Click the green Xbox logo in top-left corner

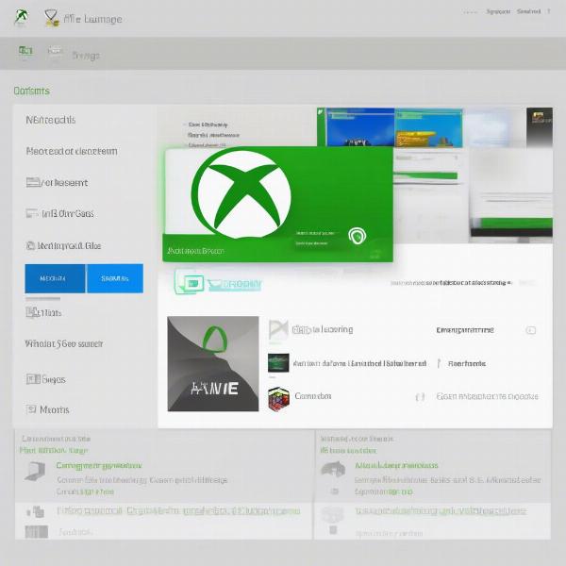pos(22,17)
